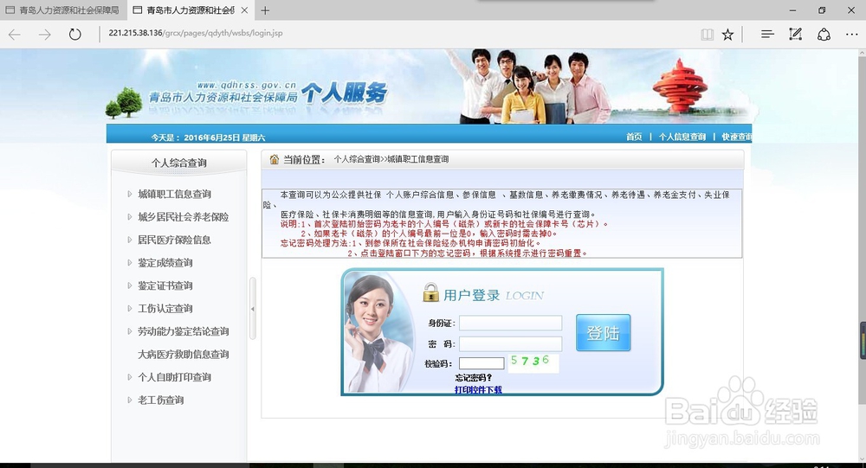This screenshot has width=866, height=468.
Task: Expand arrow beside 劳动能力鉴定结论查询
Action: click(129, 331)
